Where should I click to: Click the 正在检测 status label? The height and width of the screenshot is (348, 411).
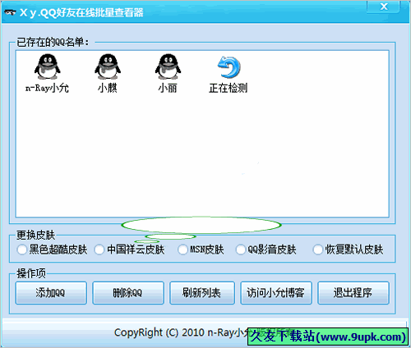pos(229,88)
